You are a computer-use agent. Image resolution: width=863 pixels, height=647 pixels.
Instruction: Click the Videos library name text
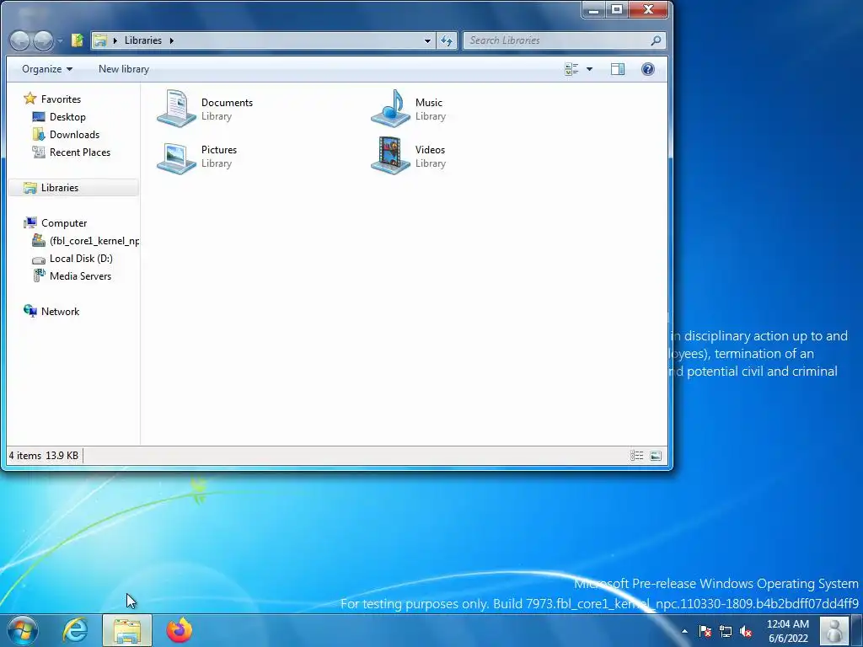pyautogui.click(x=430, y=150)
